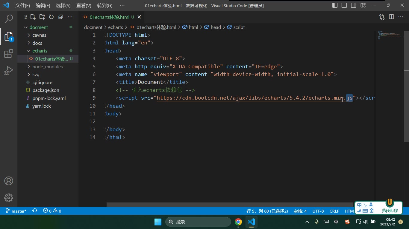Image resolution: width=409 pixels, height=229 pixels.
Task: Open the Manage gear settings icon
Action: click(9, 198)
